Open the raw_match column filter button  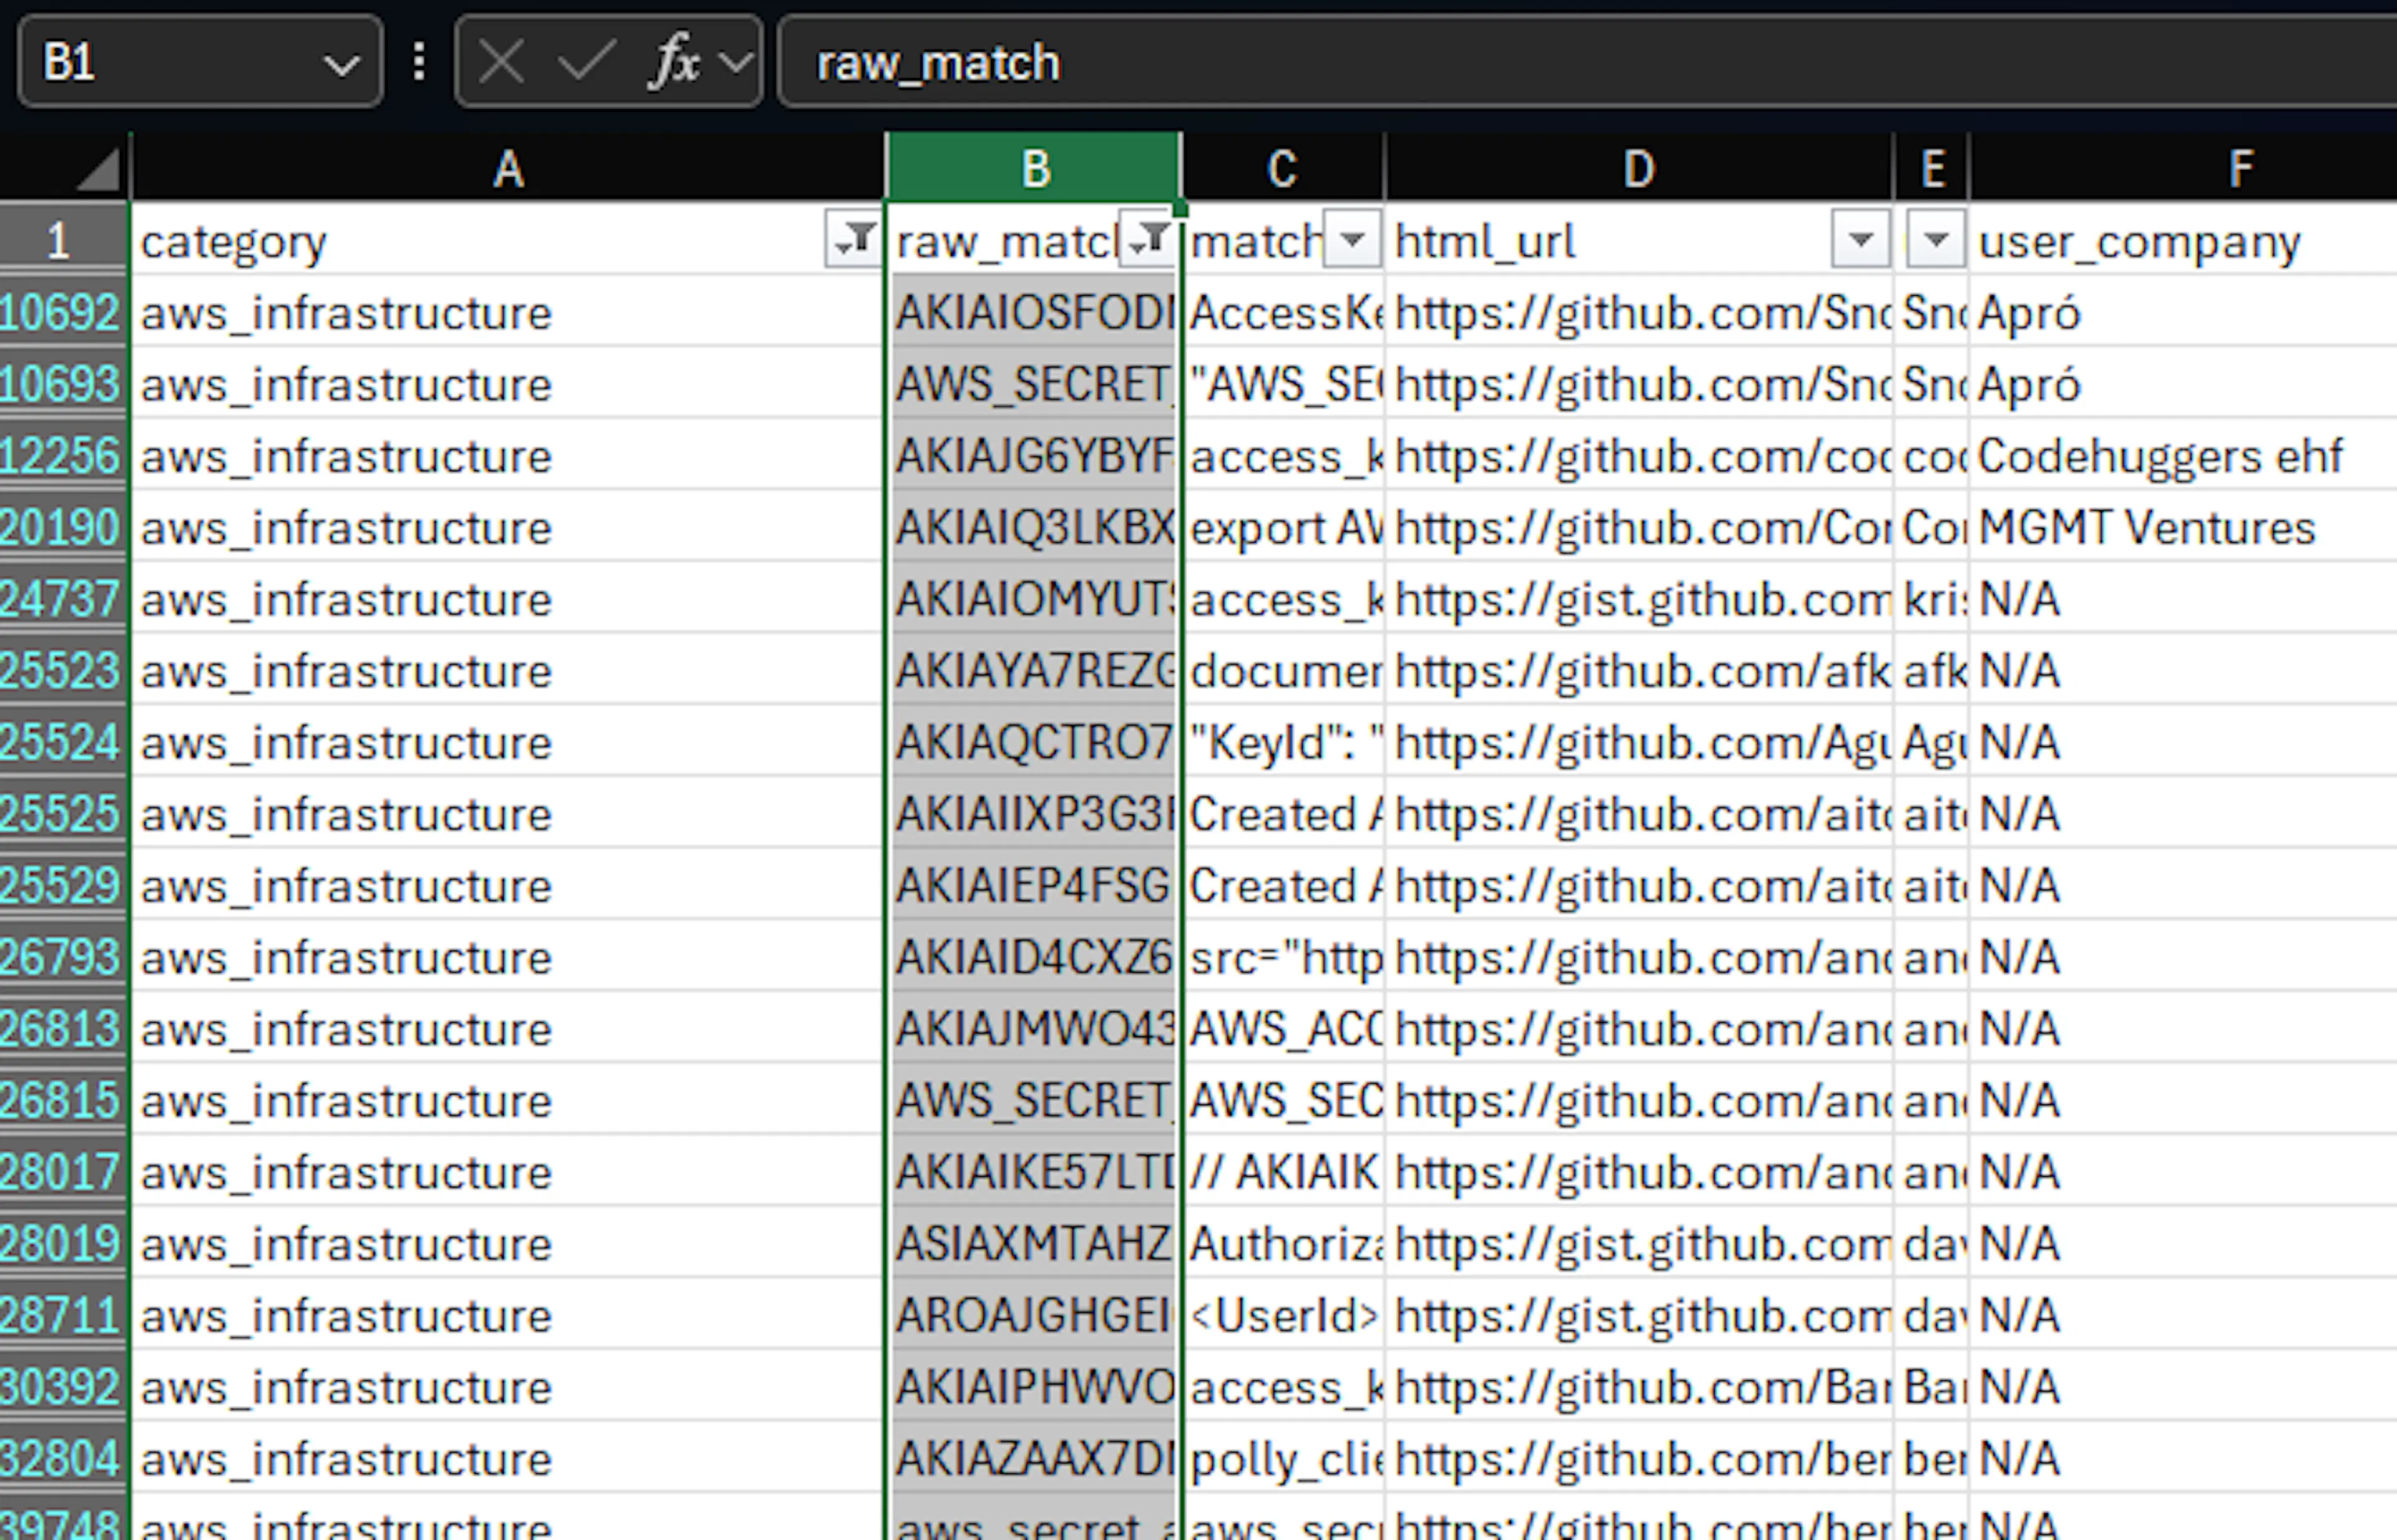click(x=1147, y=240)
